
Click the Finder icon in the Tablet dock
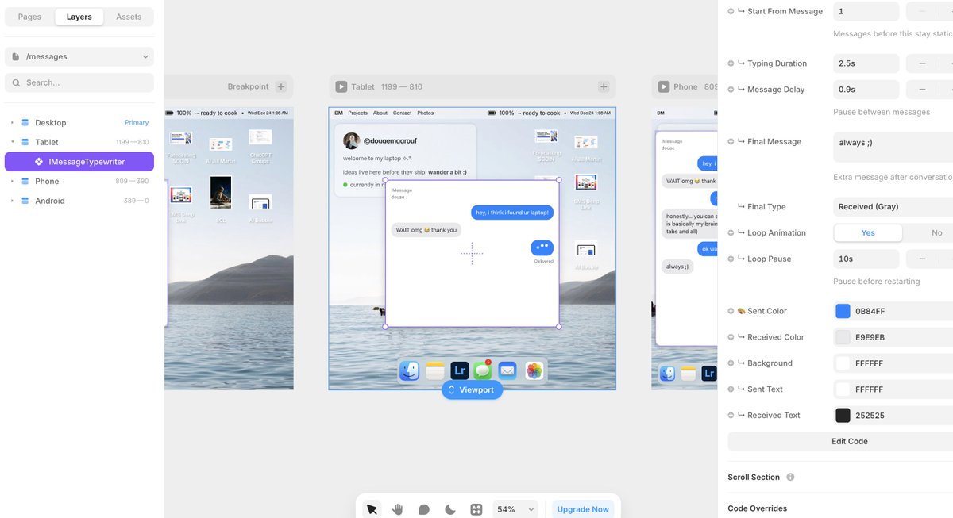coord(409,370)
